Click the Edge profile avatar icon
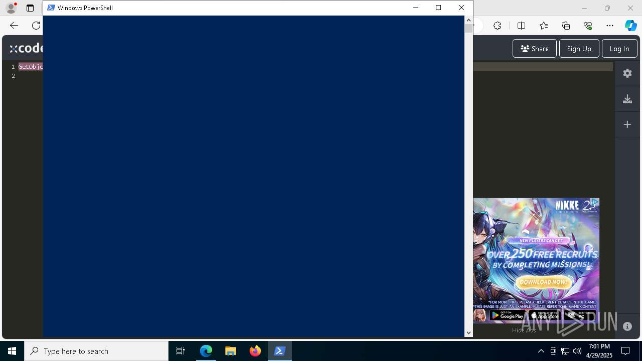Viewport: 642px width, 361px height. 11,8
